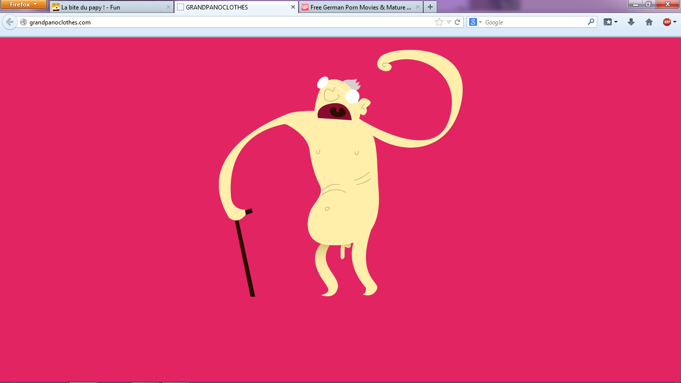The width and height of the screenshot is (681, 383).
Task: Click inside the Google search field
Action: click(533, 22)
